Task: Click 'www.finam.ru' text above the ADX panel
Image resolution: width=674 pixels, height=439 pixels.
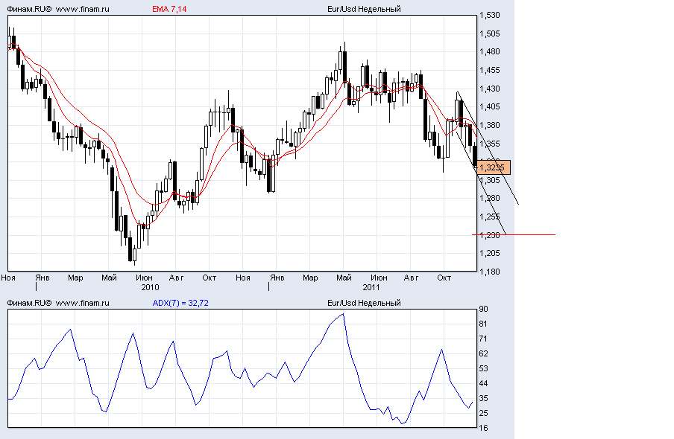Action: pos(83,303)
